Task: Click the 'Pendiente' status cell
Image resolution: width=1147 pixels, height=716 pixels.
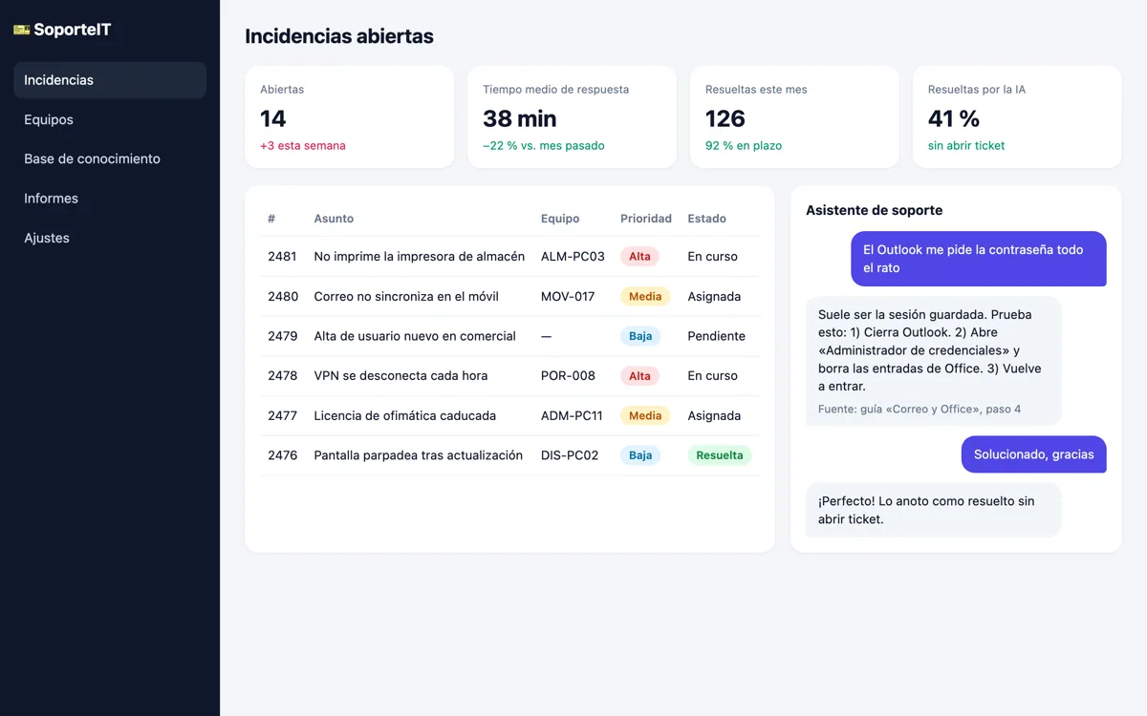Action: (x=717, y=336)
